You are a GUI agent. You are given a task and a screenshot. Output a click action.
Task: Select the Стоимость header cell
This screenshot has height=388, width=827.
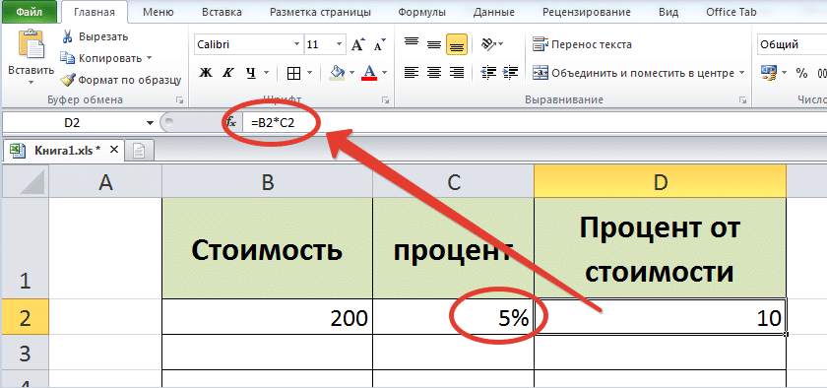(267, 248)
